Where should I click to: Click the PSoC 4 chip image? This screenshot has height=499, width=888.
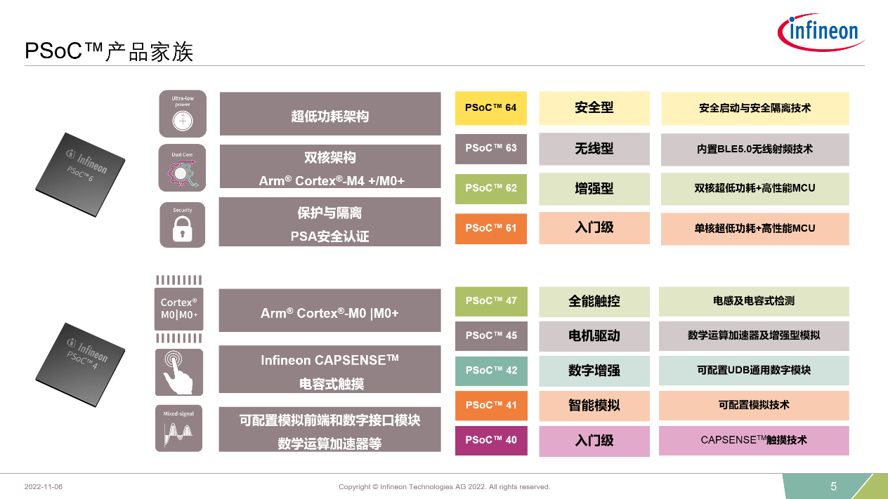tap(79, 365)
